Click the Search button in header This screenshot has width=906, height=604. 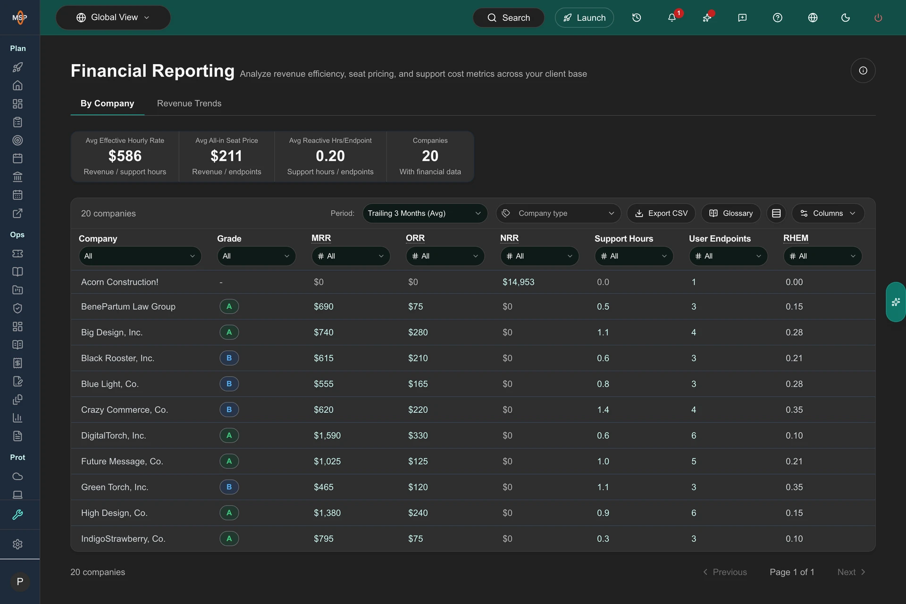click(508, 17)
